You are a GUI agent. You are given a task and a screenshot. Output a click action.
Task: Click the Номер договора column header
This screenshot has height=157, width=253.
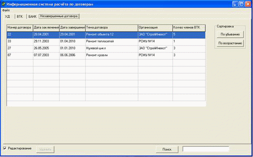[20, 28]
